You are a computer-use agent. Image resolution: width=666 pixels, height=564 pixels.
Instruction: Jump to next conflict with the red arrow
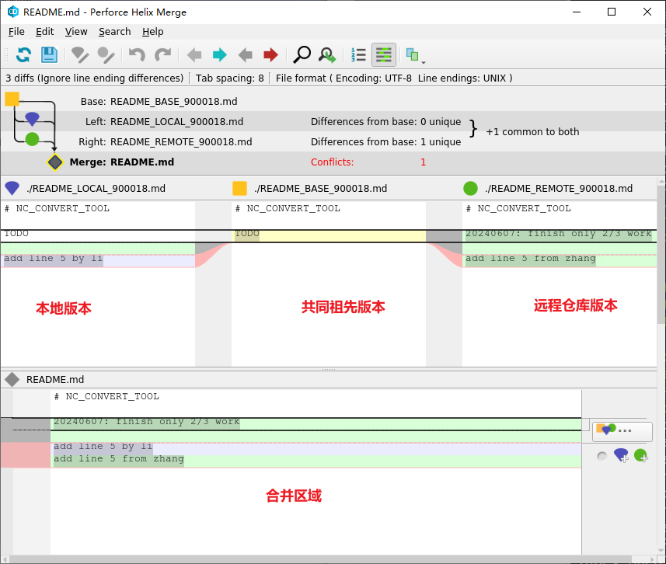pyautogui.click(x=270, y=55)
